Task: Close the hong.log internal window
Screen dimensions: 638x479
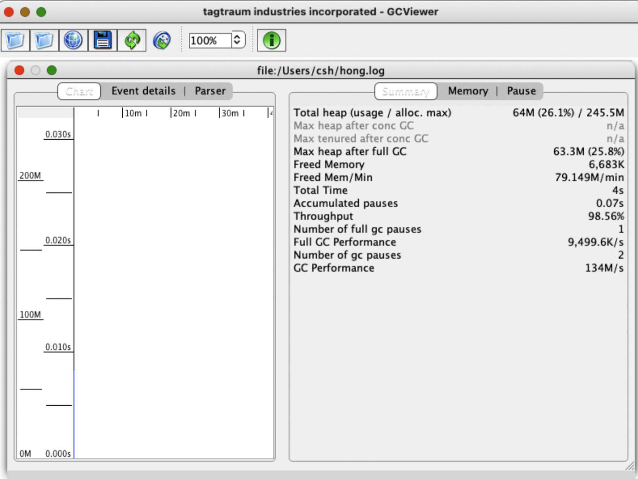Action: (19, 70)
